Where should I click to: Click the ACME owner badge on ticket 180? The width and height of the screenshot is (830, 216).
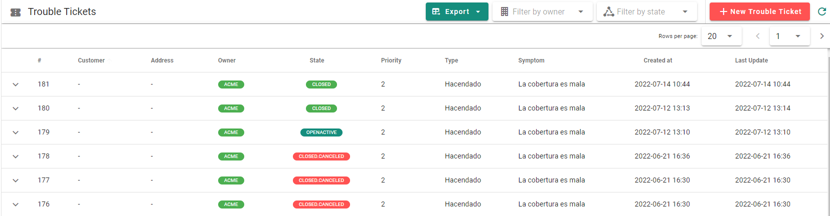point(231,108)
